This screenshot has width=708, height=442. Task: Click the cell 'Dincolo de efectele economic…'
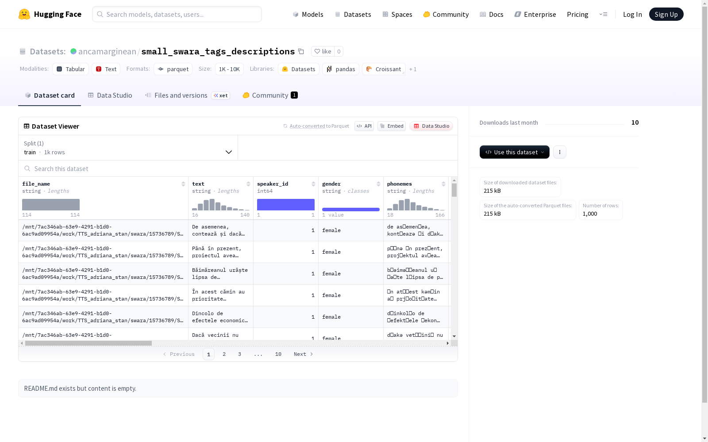pyautogui.click(x=221, y=317)
